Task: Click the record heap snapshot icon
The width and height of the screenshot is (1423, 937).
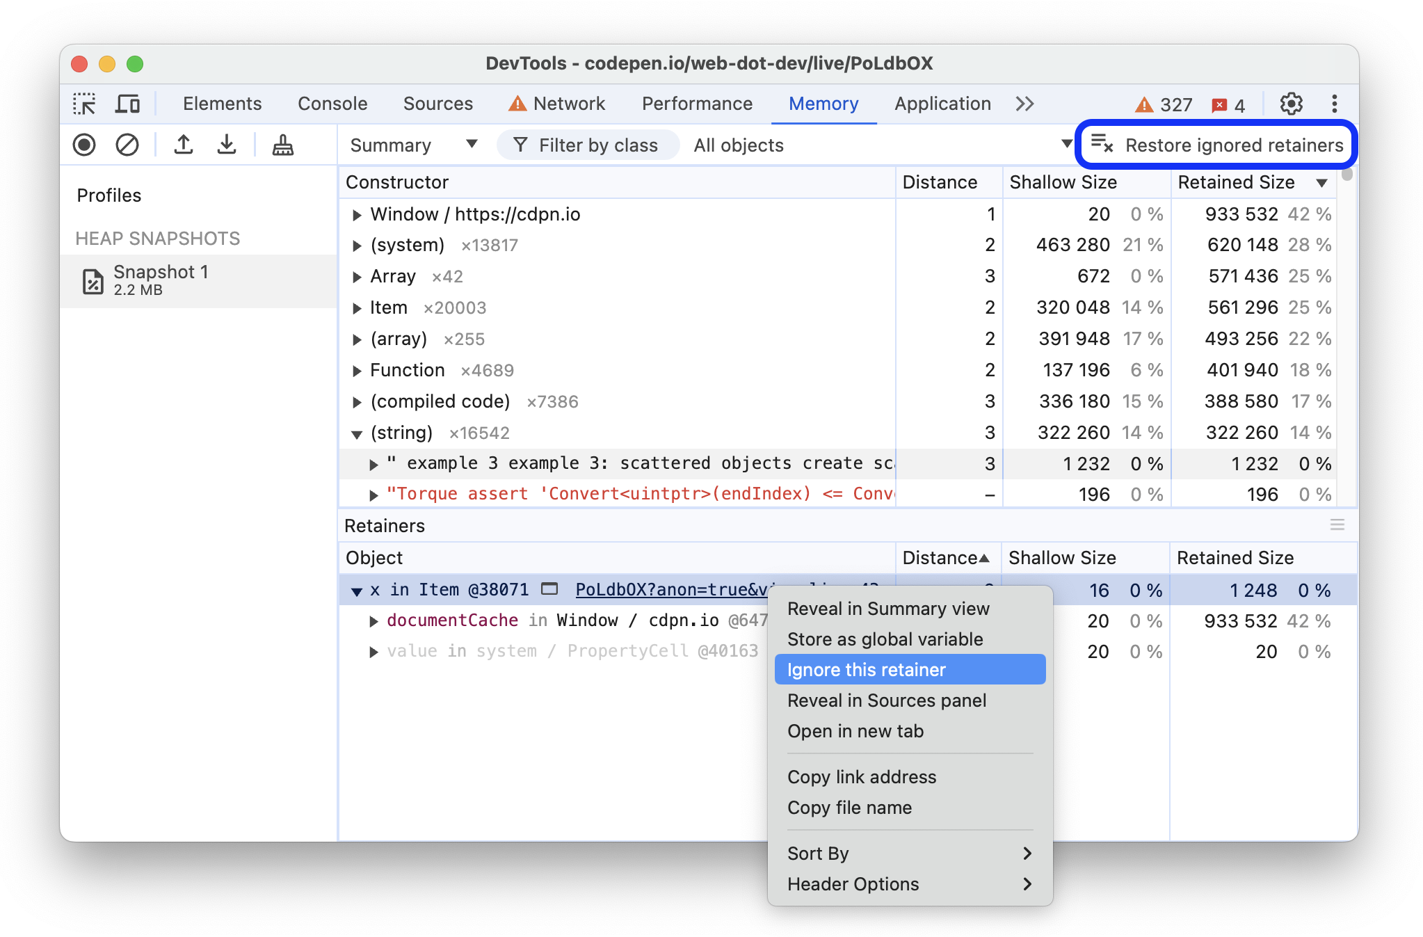Action: 83,144
